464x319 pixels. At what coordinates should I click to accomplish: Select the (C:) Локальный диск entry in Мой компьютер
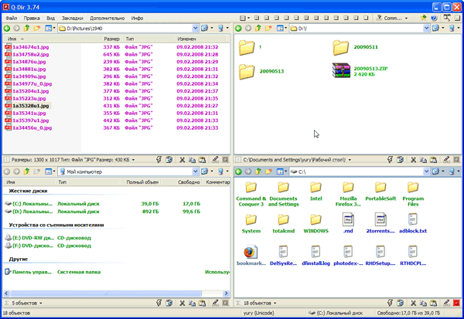pos(31,203)
